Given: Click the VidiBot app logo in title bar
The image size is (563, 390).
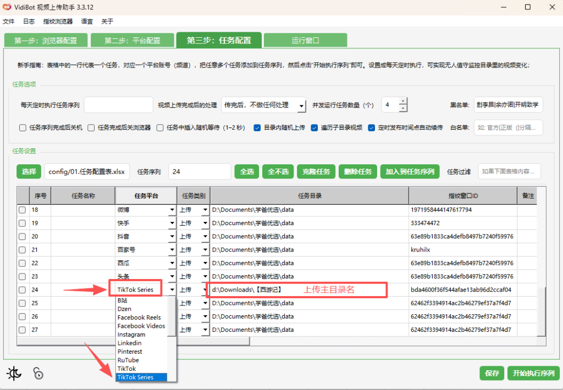Looking at the screenshot, I should [7, 7].
